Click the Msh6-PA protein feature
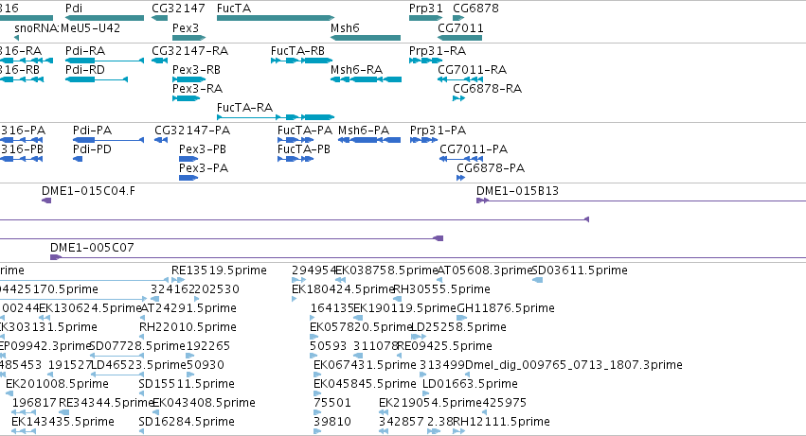The width and height of the screenshot is (806, 436). [369, 140]
